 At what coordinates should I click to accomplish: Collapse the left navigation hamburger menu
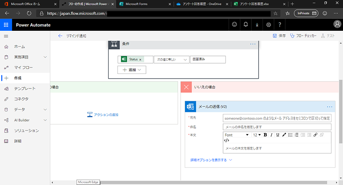tap(6, 36)
